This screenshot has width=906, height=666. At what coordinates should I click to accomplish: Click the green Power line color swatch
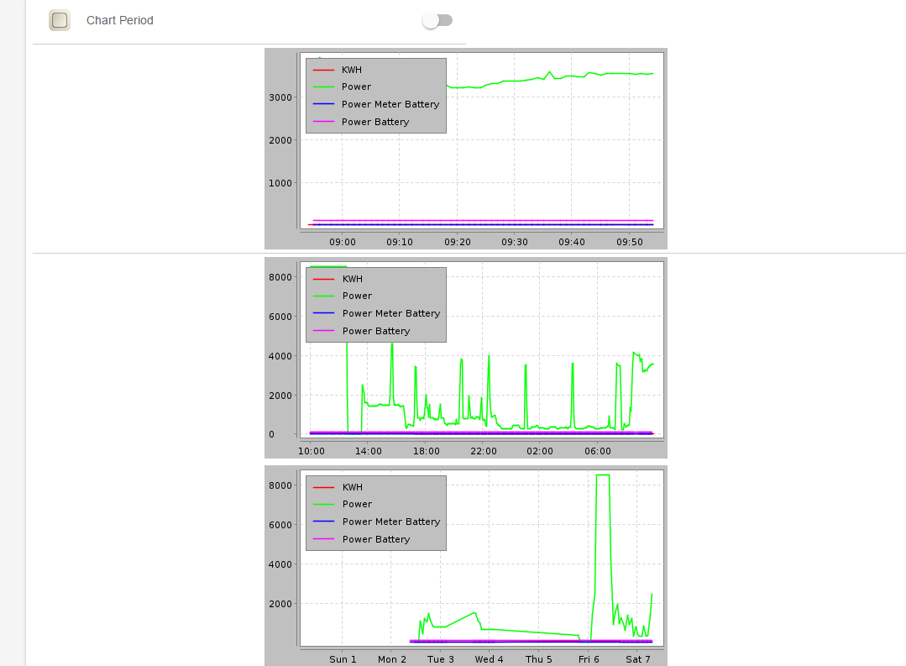coord(323,87)
